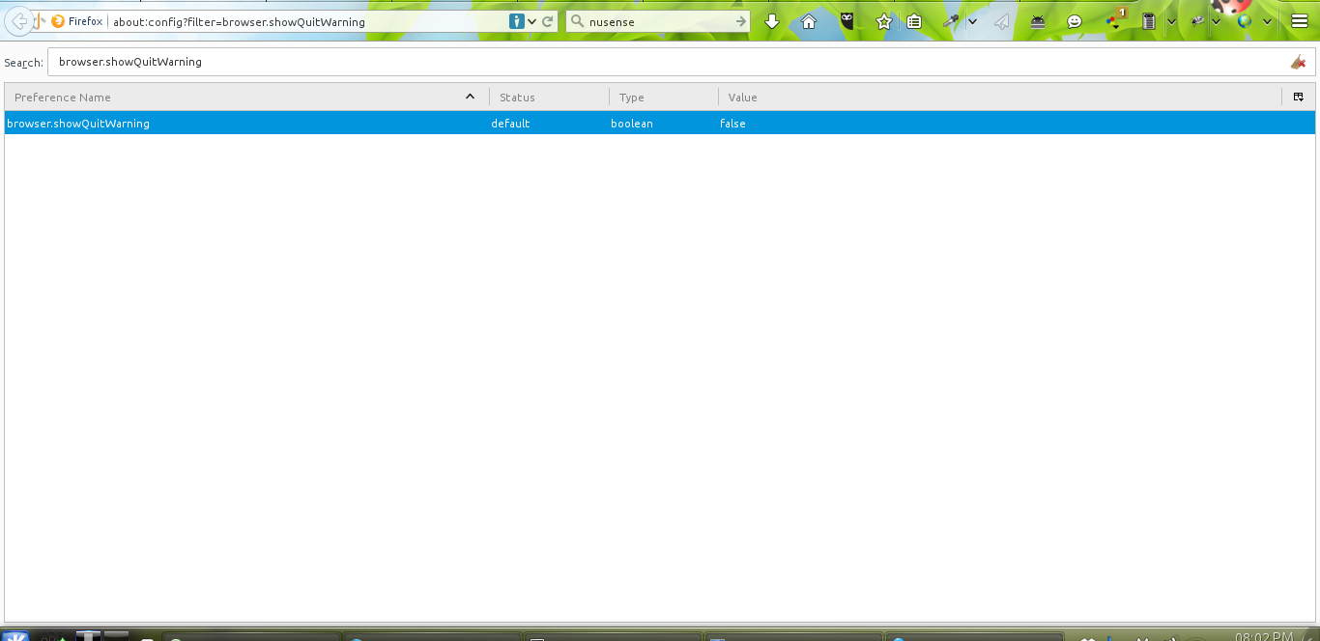Screen dimensions: 1320x641
Task: Clear the about:config search field
Action: tap(1298, 62)
